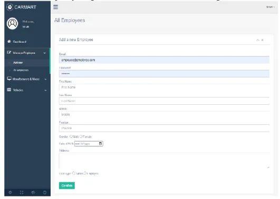The width and height of the screenshot is (280, 199).
Task: Click the Add a new Employee panel title
Action: pos(76,40)
